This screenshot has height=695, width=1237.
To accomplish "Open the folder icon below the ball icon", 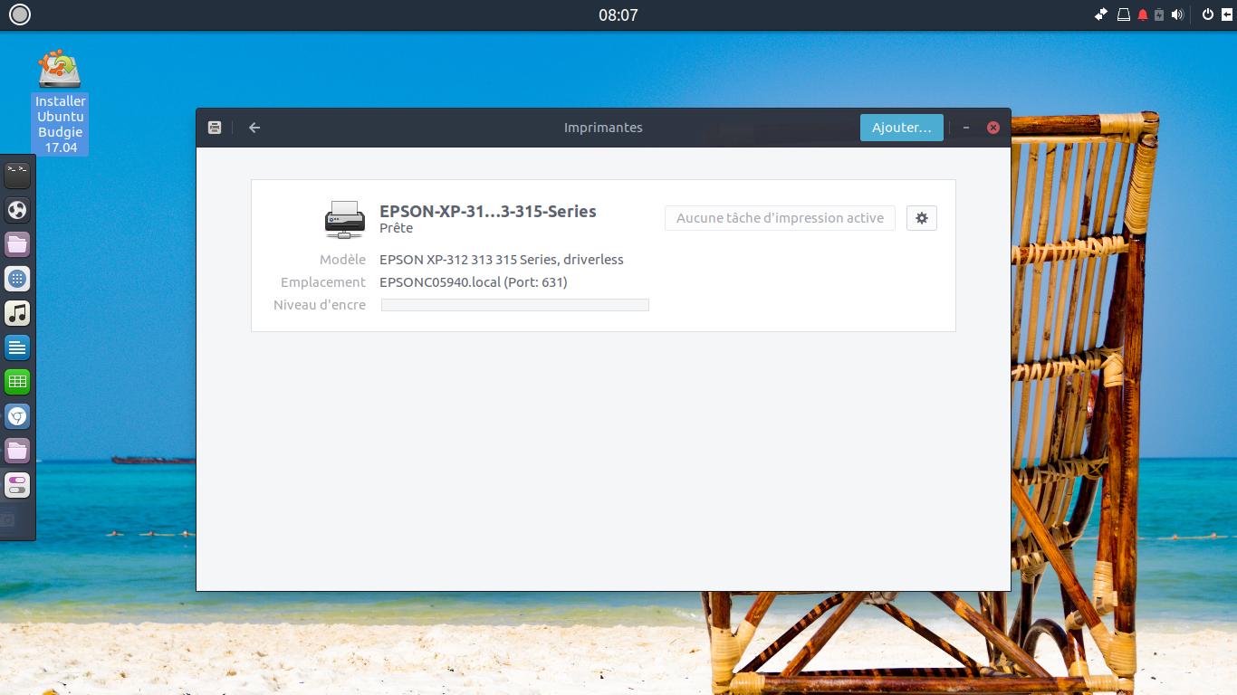I will (17, 244).
